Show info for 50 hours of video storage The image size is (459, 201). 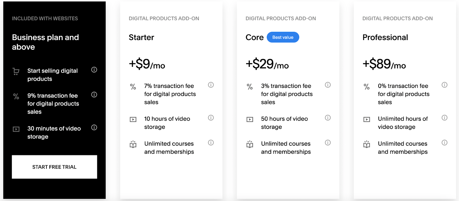coord(328,118)
